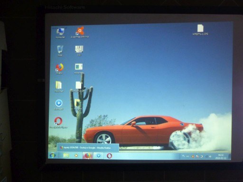Open the PL language indicator in tray
This screenshot has height=182, width=243.
[183, 156]
